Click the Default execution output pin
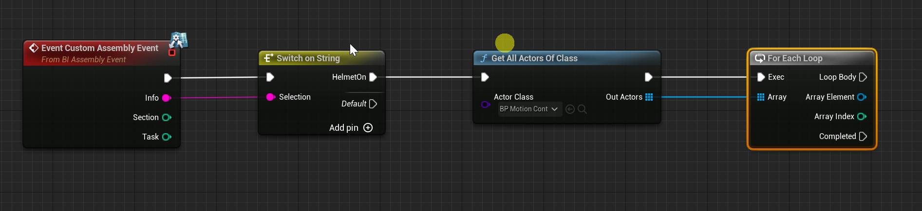This screenshot has height=211, width=922. pyautogui.click(x=373, y=104)
